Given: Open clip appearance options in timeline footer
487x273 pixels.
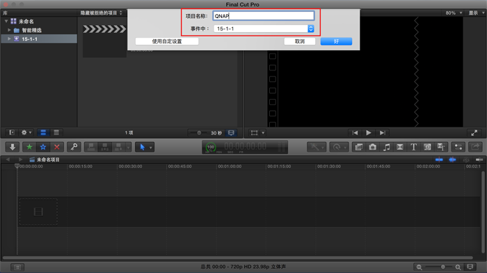Looking at the screenshot, I should [x=470, y=267].
